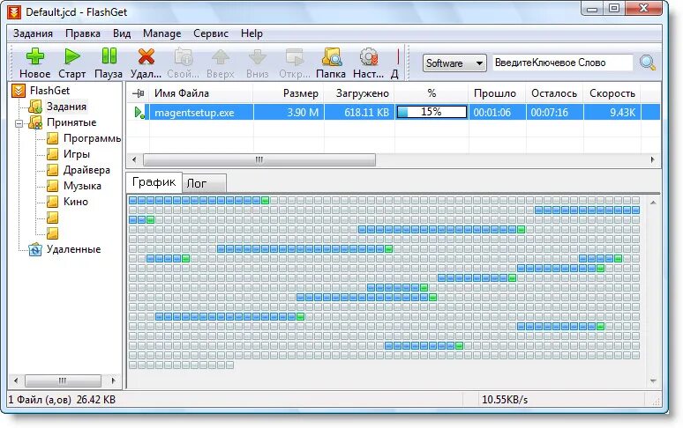The image size is (683, 428).
Task: Start download with the Старт play icon
Action: pyautogui.click(x=71, y=57)
